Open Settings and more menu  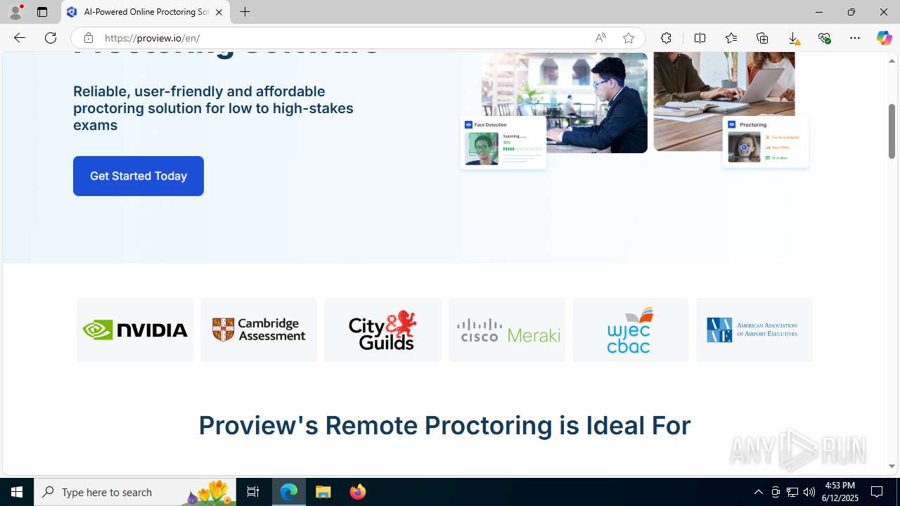pos(855,38)
